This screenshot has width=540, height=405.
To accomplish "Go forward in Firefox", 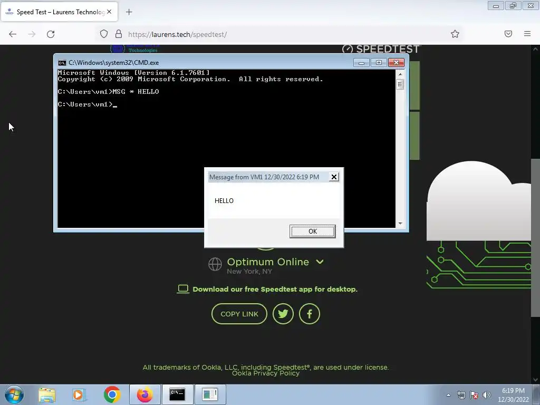I will point(32,34).
